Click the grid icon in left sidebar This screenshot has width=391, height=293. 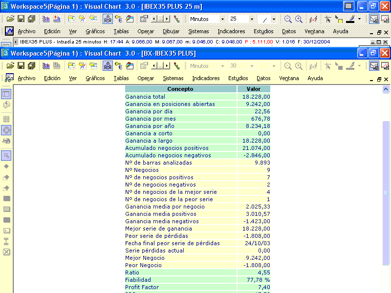(7, 119)
